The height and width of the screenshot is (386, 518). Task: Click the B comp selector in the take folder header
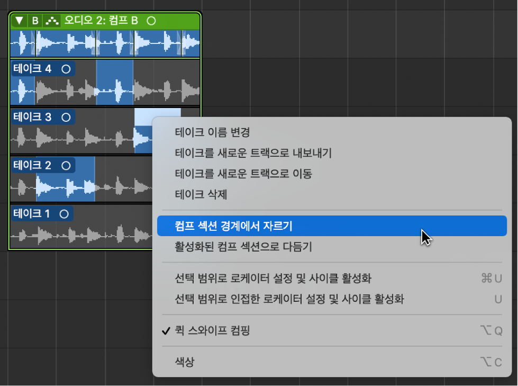pyautogui.click(x=34, y=20)
